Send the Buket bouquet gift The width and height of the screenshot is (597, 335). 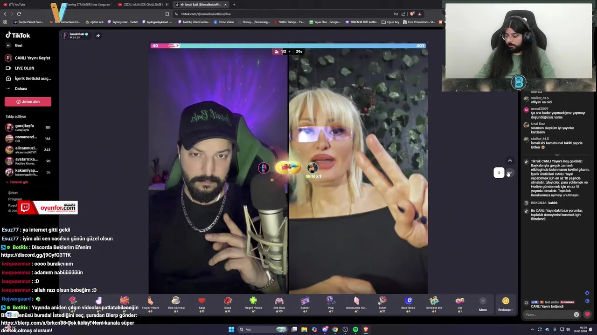[382, 304]
